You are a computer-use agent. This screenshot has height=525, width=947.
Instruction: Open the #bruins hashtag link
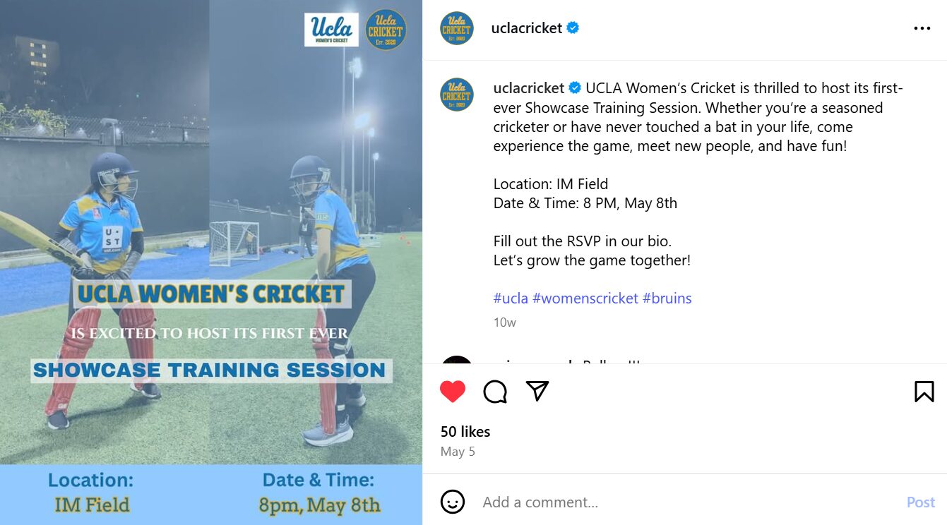point(667,298)
